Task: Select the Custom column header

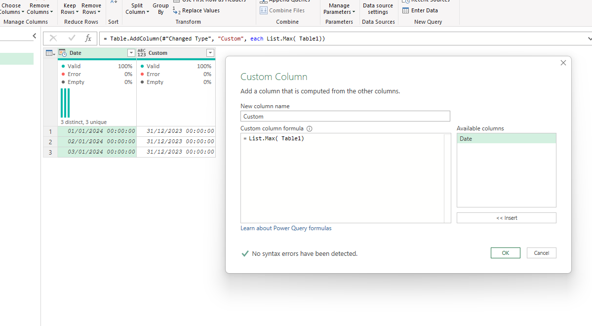Action: pyautogui.click(x=176, y=53)
